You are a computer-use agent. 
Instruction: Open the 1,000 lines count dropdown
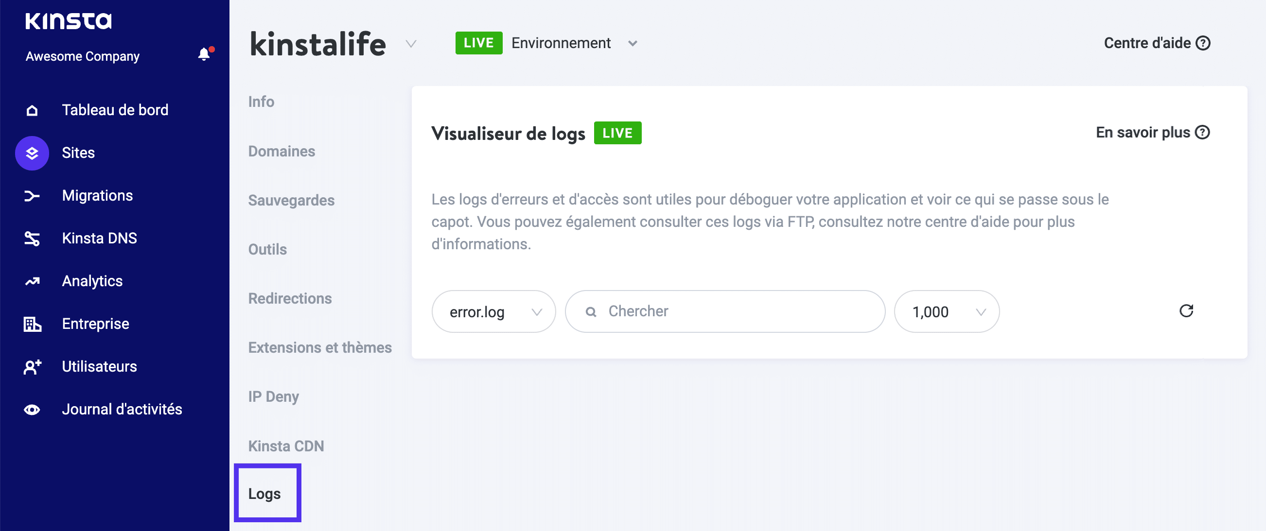coord(946,311)
